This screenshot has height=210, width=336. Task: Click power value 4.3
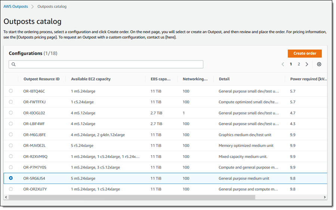coord(292,124)
